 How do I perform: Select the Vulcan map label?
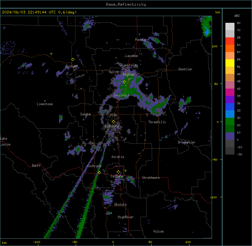tap(159, 231)
